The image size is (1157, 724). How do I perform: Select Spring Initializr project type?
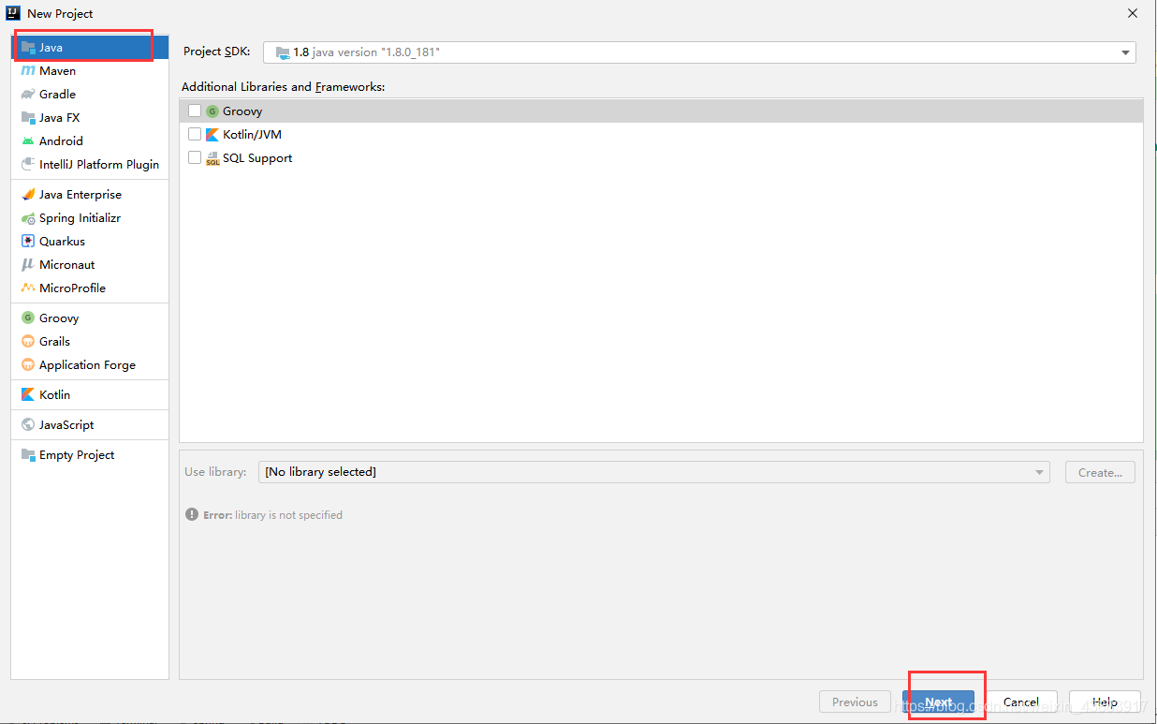90,217
